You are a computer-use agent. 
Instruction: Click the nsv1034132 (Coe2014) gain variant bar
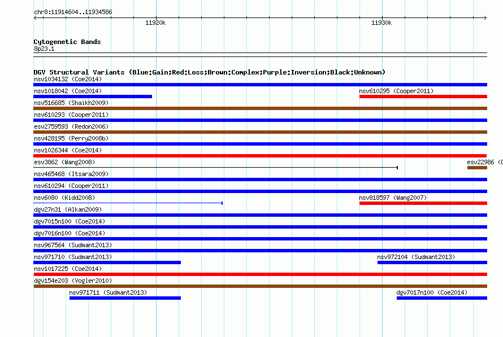coord(260,85)
